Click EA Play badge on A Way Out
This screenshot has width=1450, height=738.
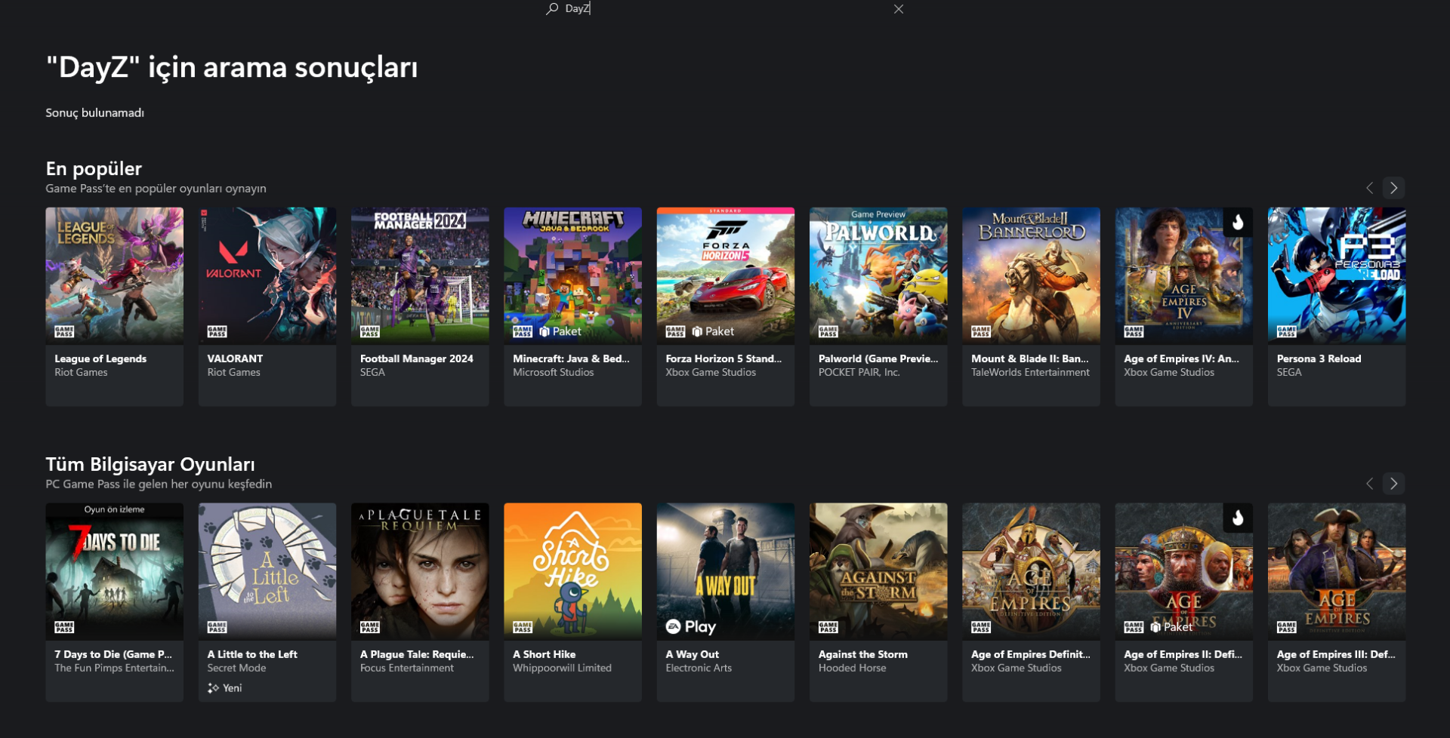pos(691,627)
